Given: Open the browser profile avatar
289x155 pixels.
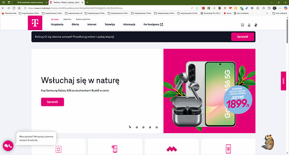Looking at the screenshot, I should click(274, 8).
